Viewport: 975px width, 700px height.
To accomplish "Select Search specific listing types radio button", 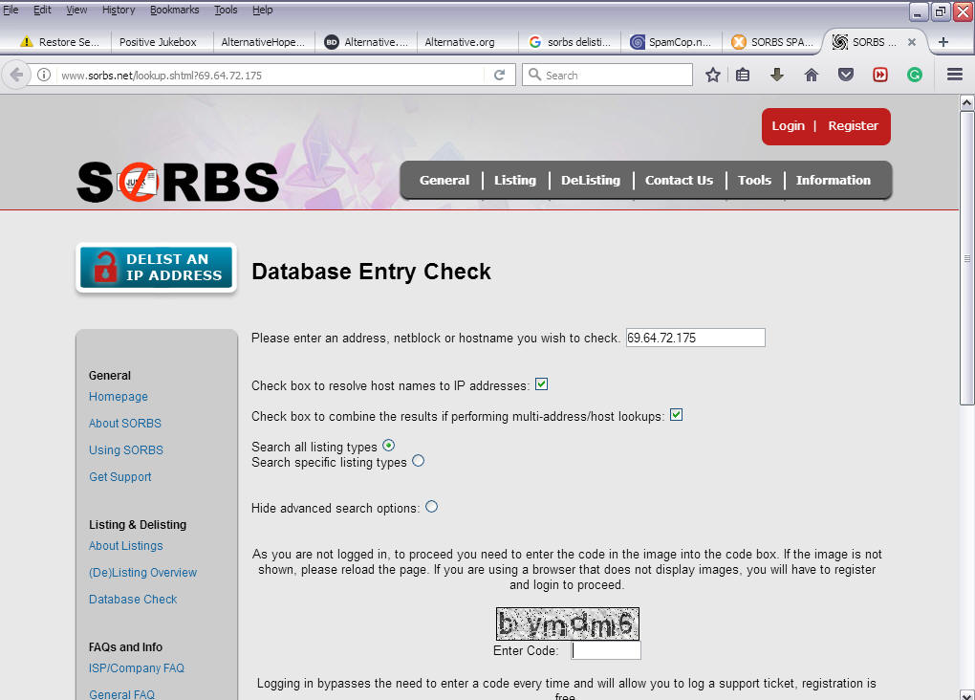I will (x=419, y=460).
